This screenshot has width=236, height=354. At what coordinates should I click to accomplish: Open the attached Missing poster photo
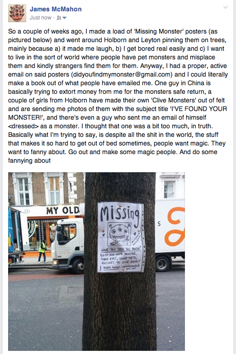point(96,261)
